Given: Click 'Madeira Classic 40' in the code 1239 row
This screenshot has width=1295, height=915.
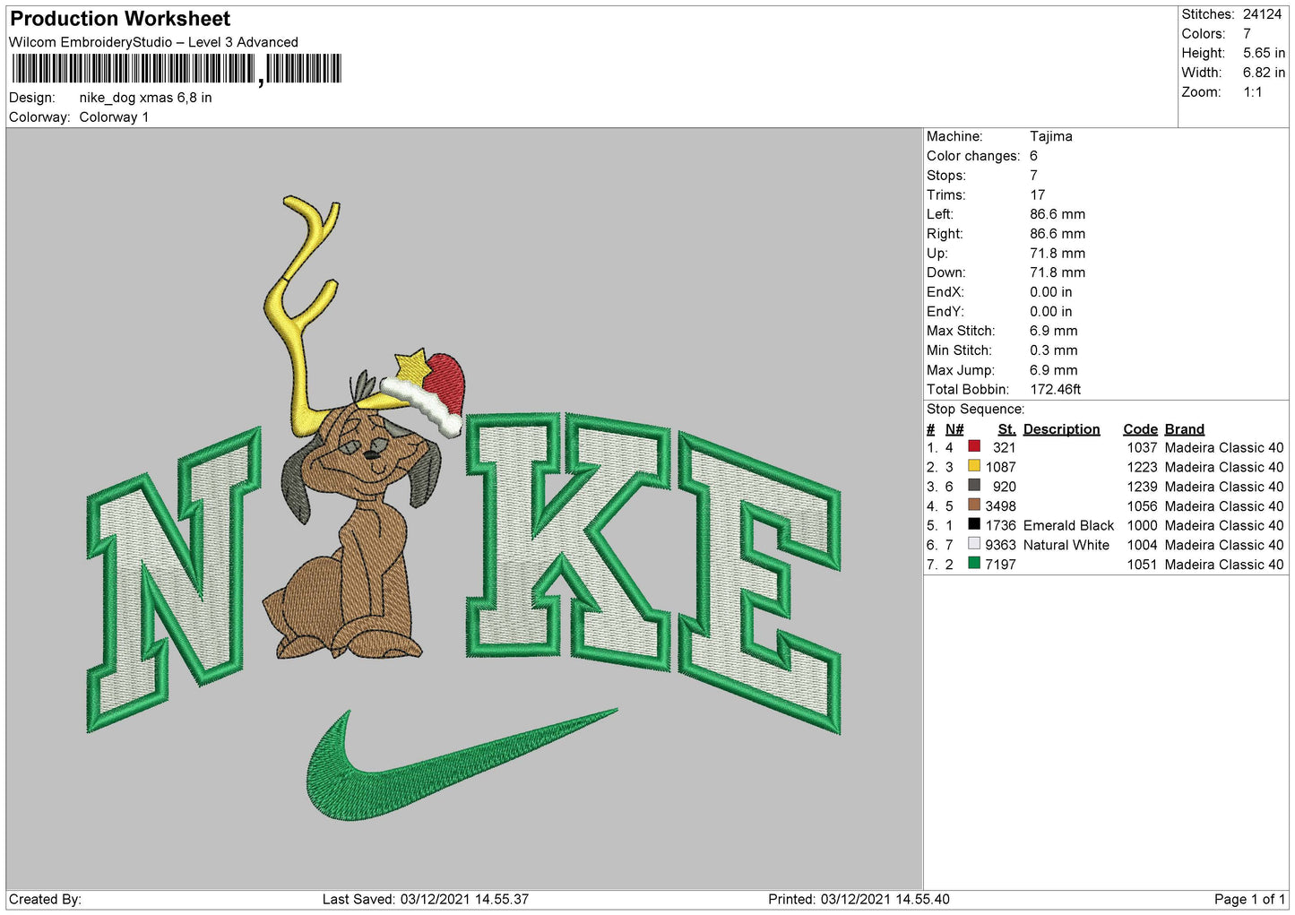Looking at the screenshot, I should 1224,487.
